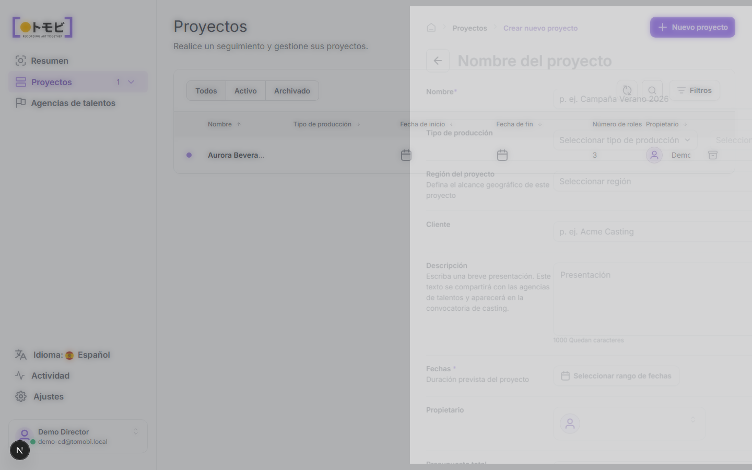The width and height of the screenshot is (752, 470).
Task: Sort by Propietario column header
Action: [666, 124]
